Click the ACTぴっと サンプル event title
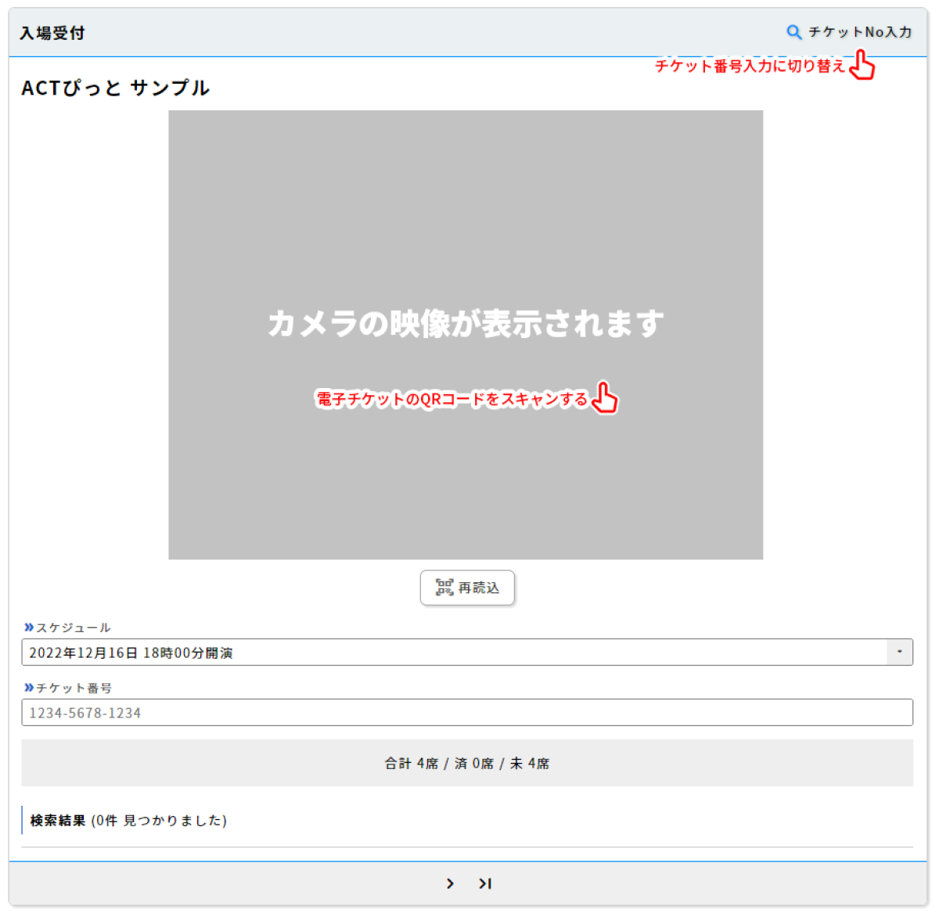939x913 pixels. tap(116, 88)
